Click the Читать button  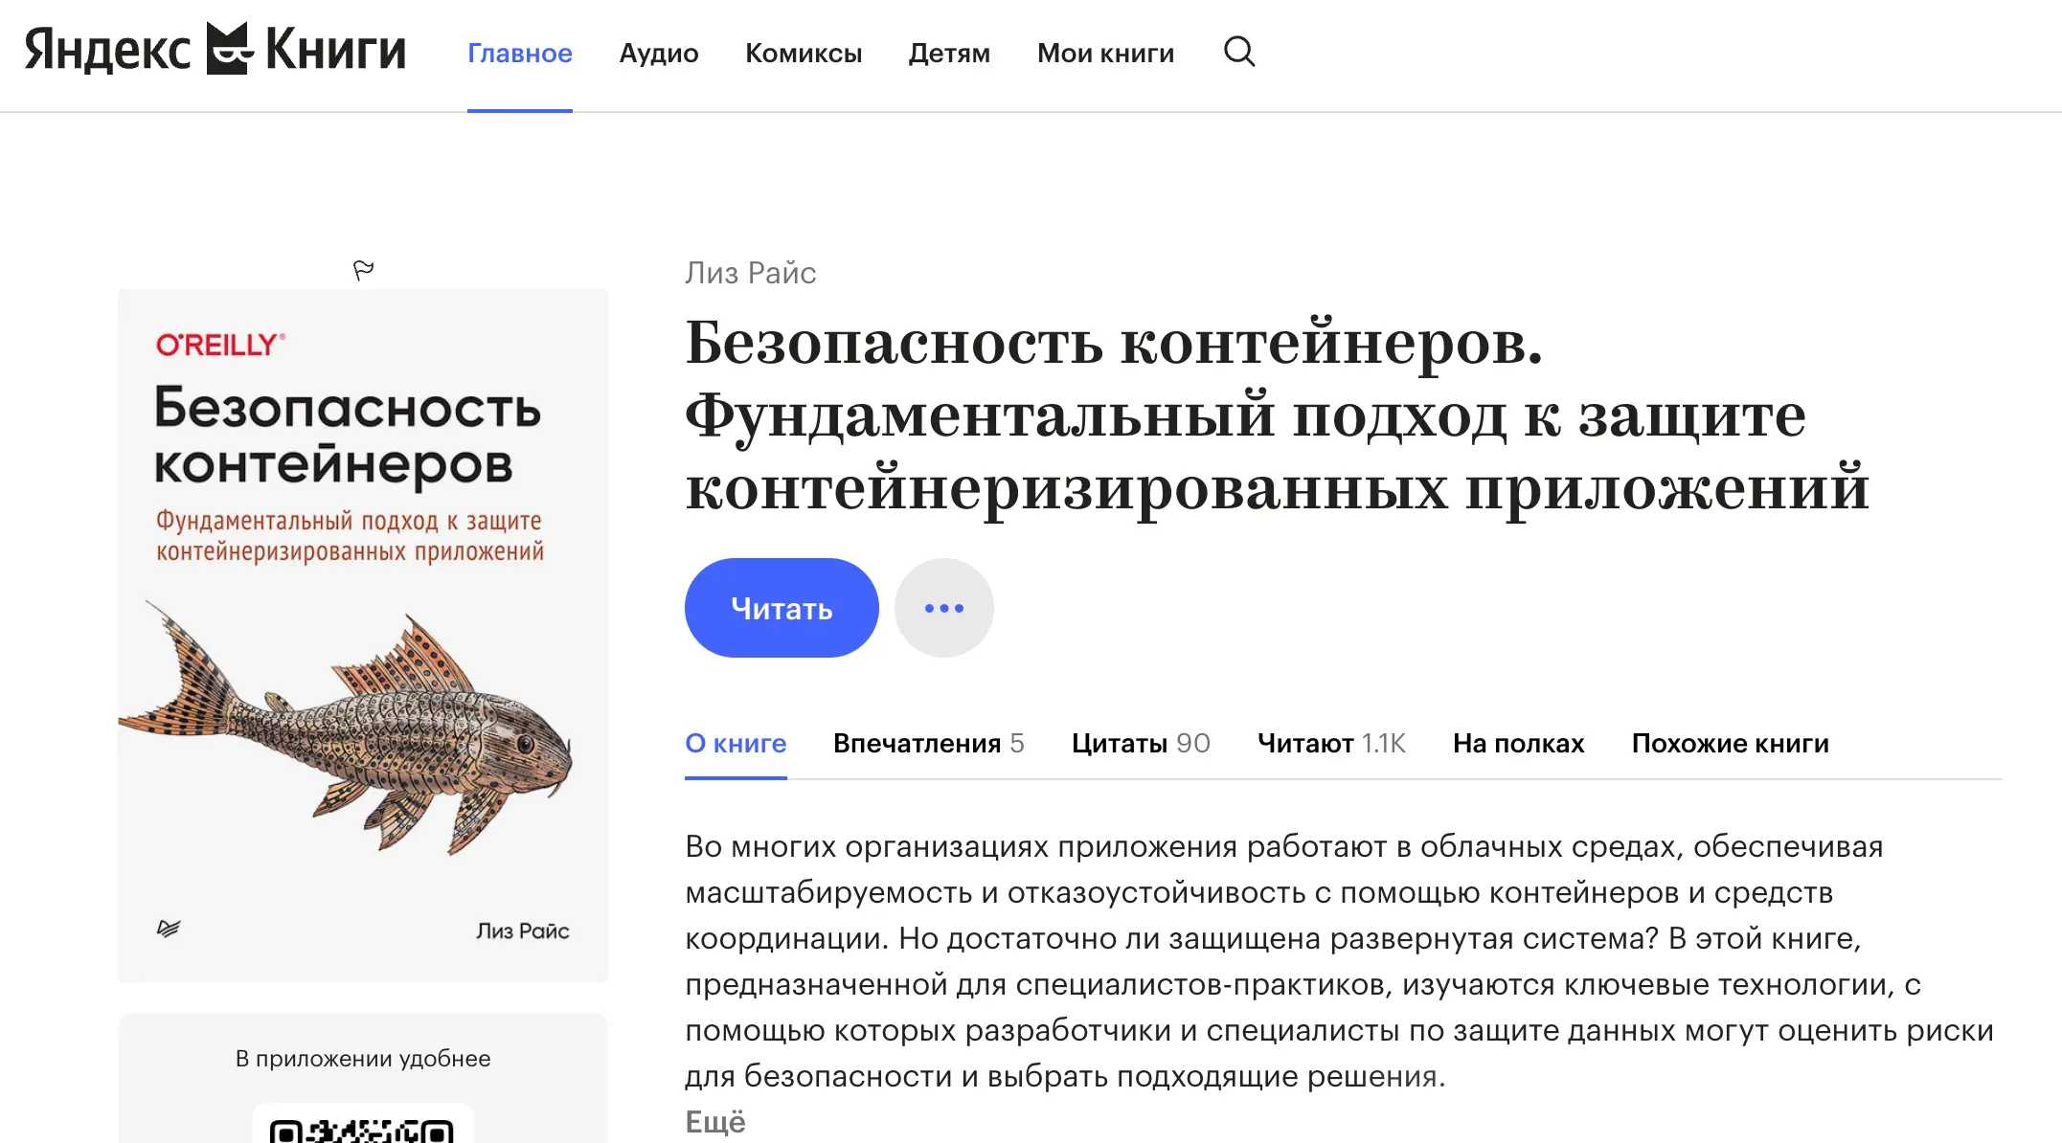point(782,608)
